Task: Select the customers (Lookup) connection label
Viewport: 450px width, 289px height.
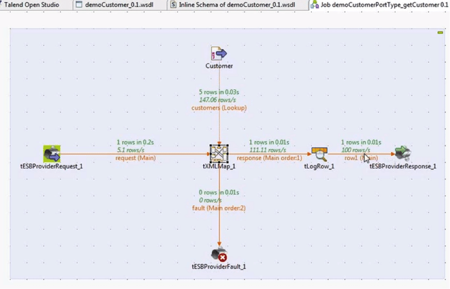Action: [x=219, y=107]
